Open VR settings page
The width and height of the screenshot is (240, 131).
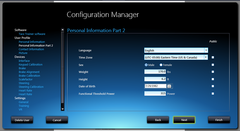tap(21, 110)
